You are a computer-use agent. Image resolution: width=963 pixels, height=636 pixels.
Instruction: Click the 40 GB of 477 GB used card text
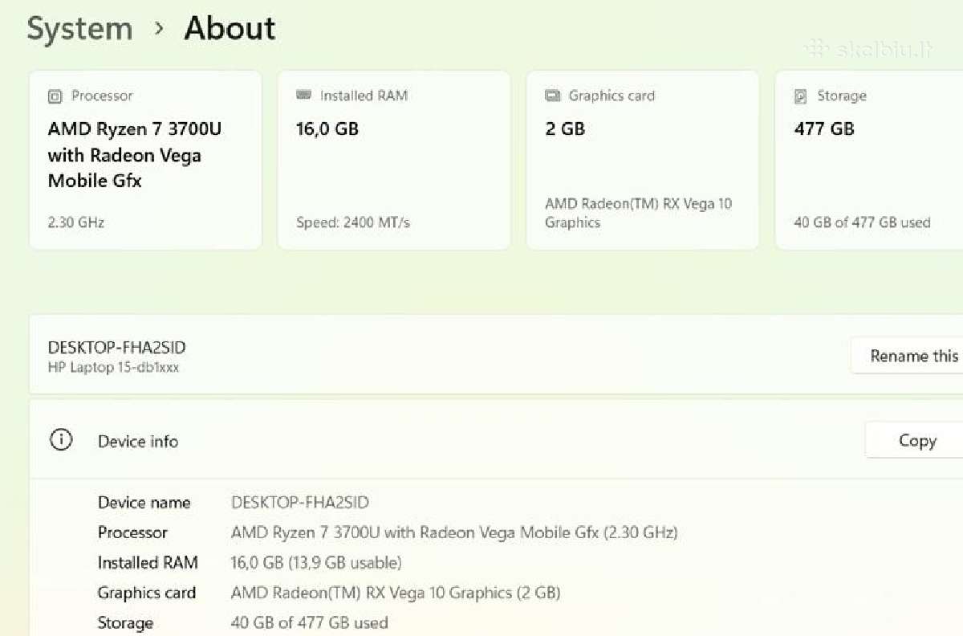pos(862,222)
